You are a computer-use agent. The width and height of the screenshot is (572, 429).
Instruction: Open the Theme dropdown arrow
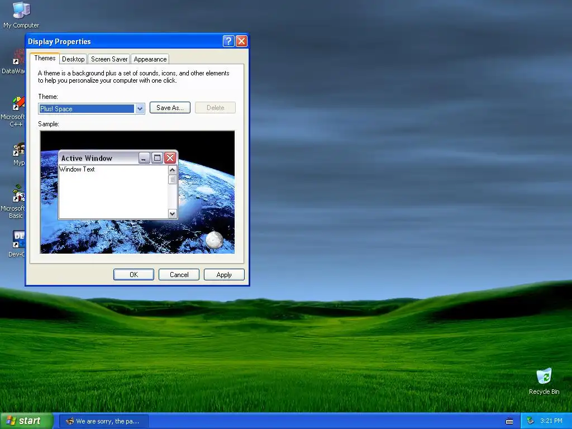tap(140, 109)
